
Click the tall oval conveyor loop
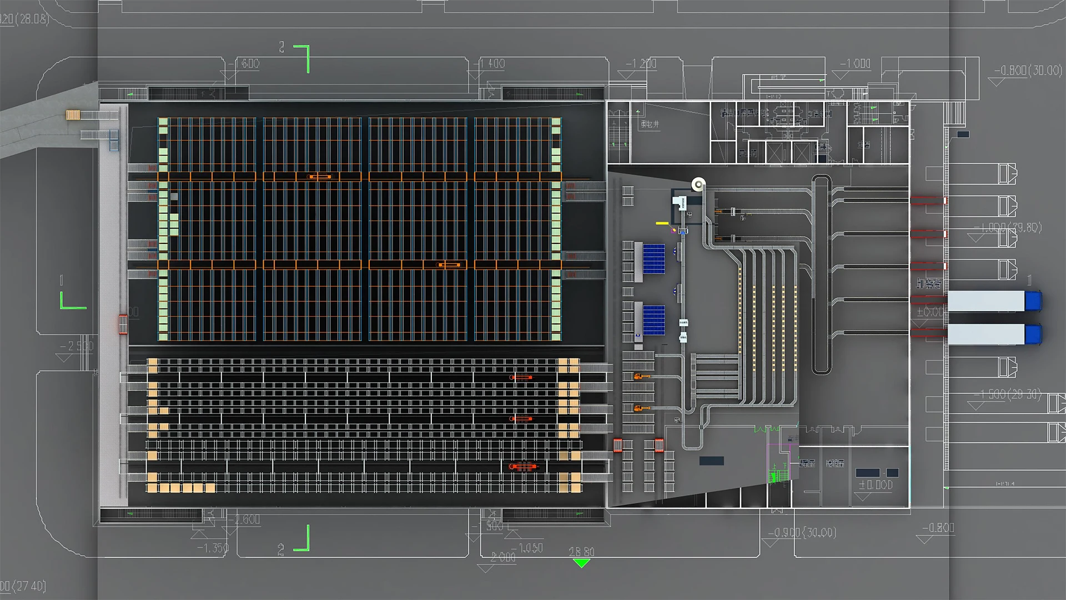(822, 275)
